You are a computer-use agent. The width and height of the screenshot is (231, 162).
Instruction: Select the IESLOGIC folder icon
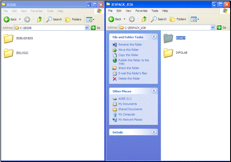tap(9, 53)
